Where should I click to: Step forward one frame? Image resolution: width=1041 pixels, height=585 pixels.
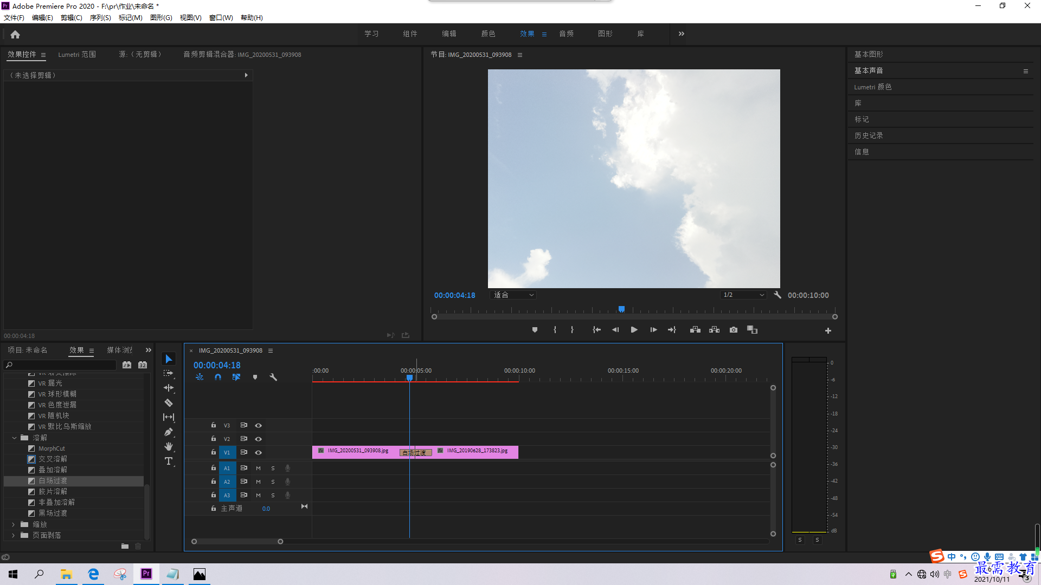pyautogui.click(x=653, y=330)
